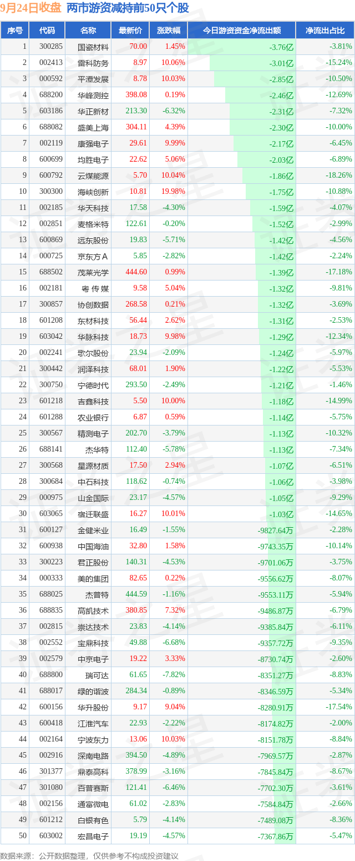Select the 今日游资资金净流出额 header
Viewport: 355px width, 861px height.
tap(242, 31)
